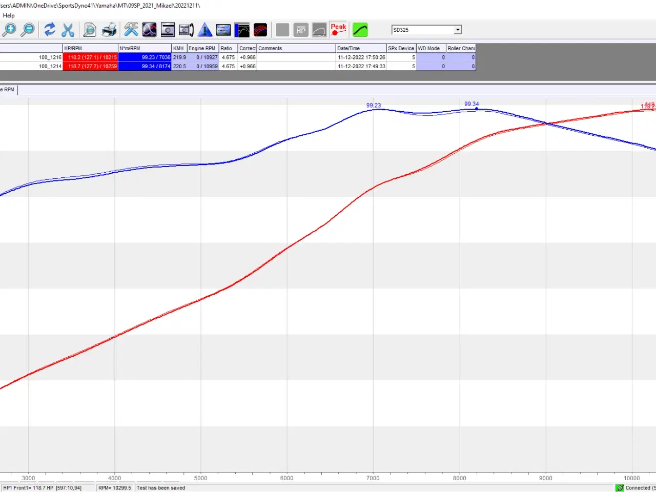656x492 pixels.
Task: Open print preview icon
Action: (x=90, y=30)
